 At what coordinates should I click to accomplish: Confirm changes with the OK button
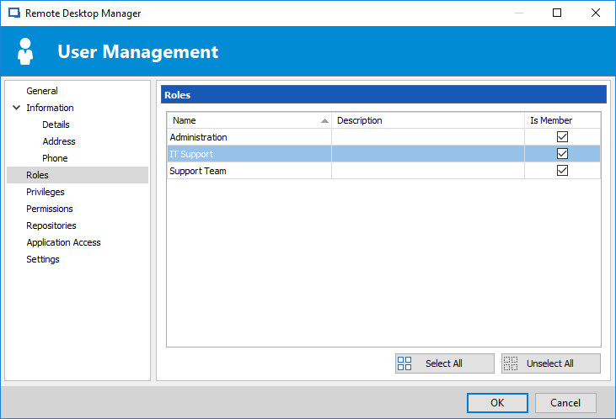click(x=497, y=403)
